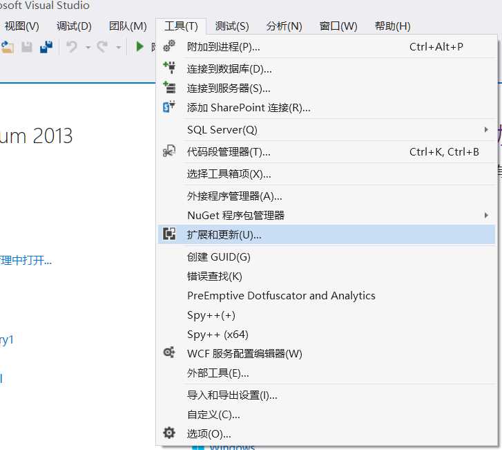Click the recent project link ending ry1
The width and height of the screenshot is (502, 450).
tap(7, 339)
